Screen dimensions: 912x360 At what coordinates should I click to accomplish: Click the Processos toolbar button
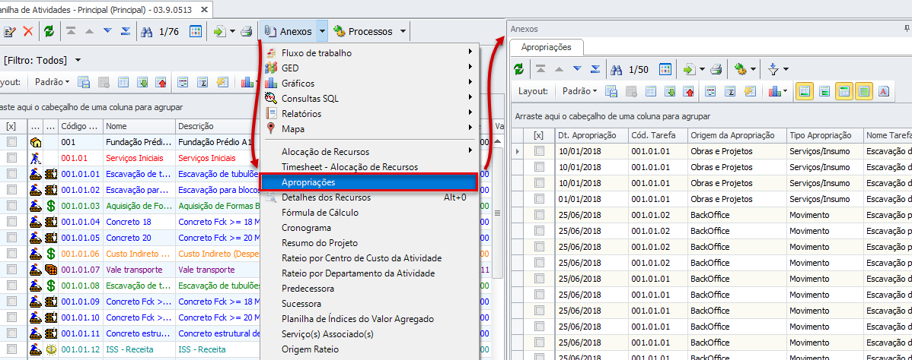point(364,31)
